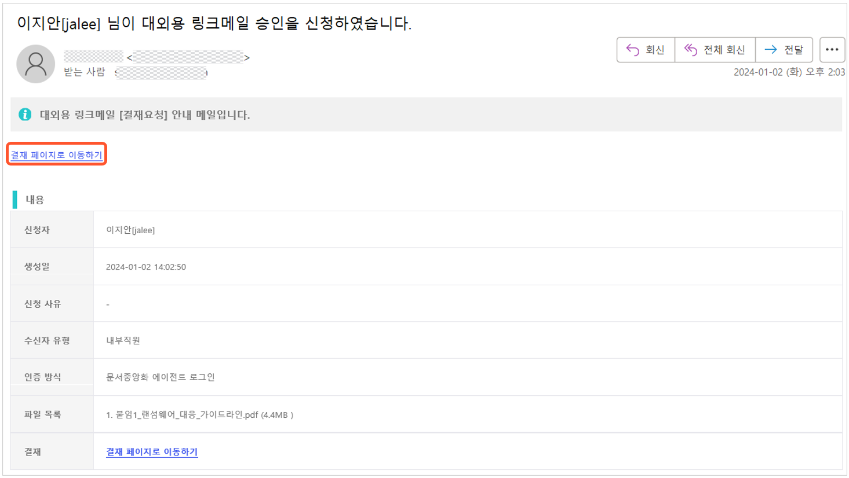Click 문서중앙화 에이전트 로그인 in 인증 방식 row
849x478 pixels.
pos(161,377)
